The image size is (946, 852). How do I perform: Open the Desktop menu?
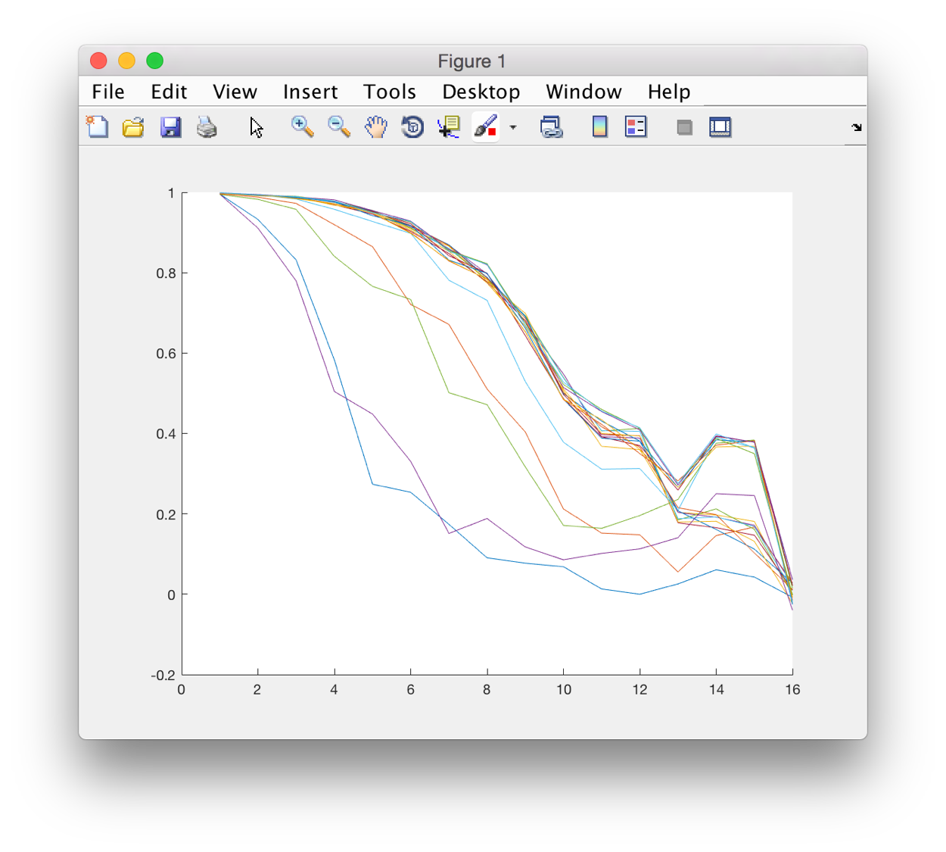pyautogui.click(x=481, y=92)
